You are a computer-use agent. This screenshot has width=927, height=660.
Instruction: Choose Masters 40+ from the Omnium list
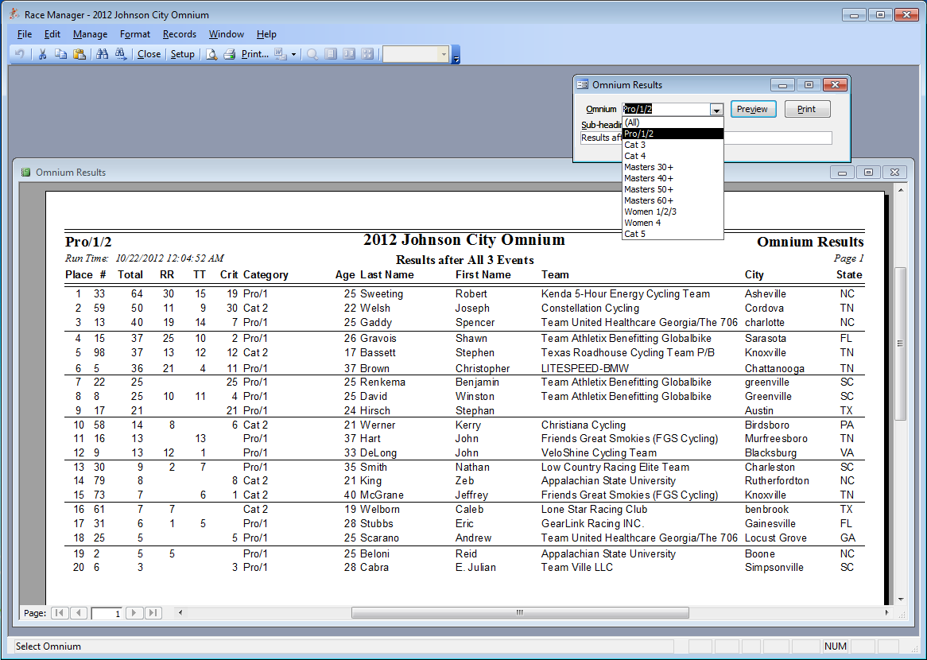(x=673, y=179)
